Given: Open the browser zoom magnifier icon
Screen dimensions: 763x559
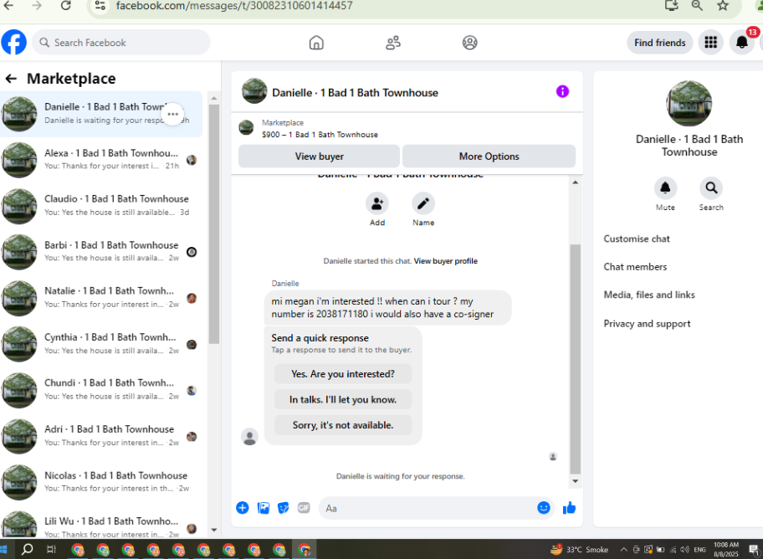Looking at the screenshot, I should click(697, 5).
